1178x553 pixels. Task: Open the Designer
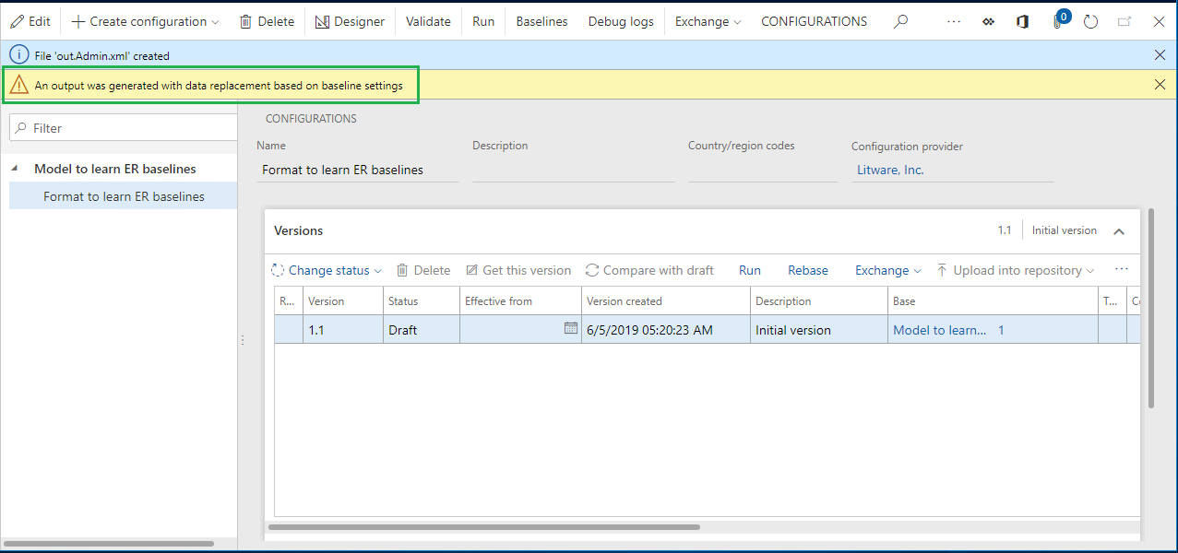pos(350,21)
